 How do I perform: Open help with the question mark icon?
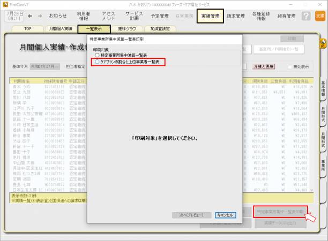pyautogui.click(x=305, y=16)
